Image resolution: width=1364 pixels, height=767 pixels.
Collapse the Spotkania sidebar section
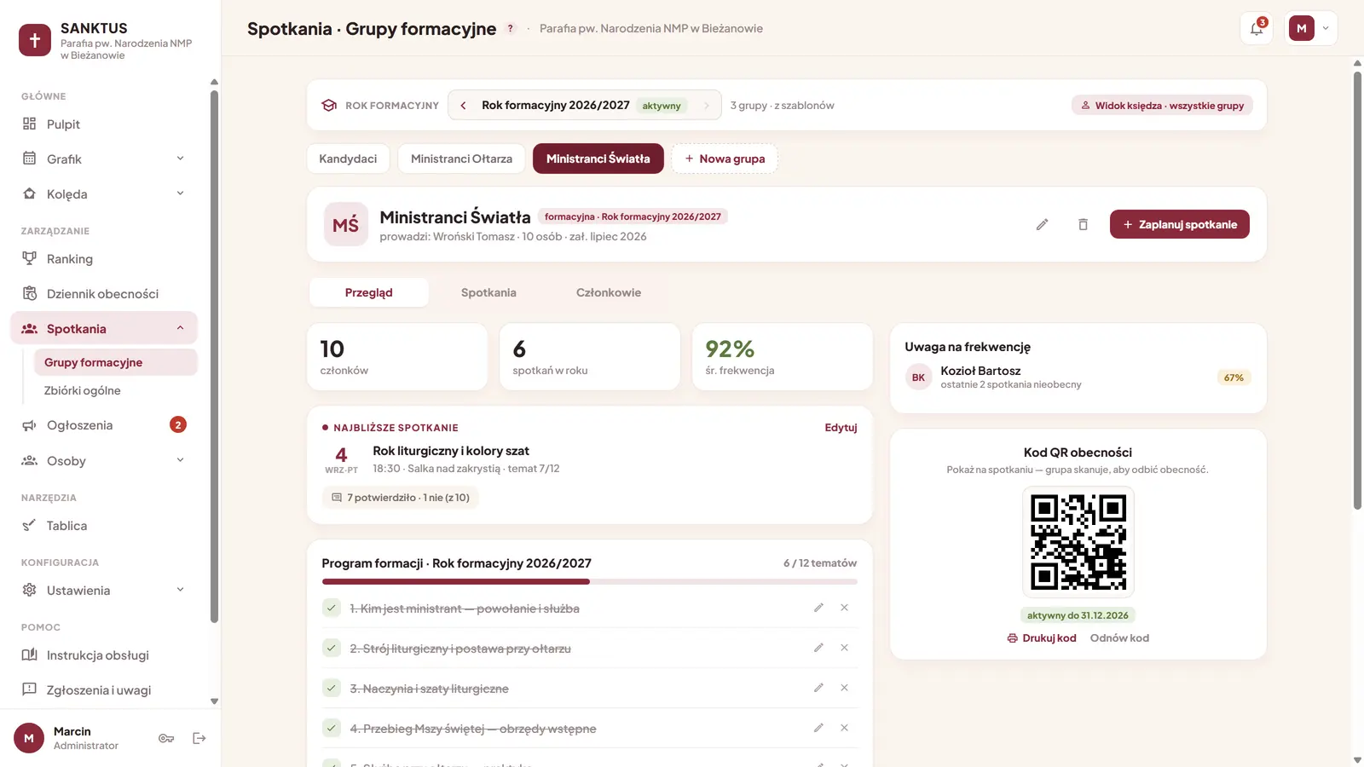tap(104, 329)
